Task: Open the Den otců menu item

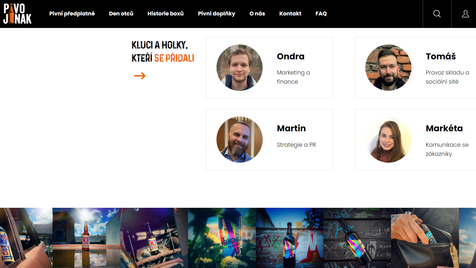Action: (121, 14)
